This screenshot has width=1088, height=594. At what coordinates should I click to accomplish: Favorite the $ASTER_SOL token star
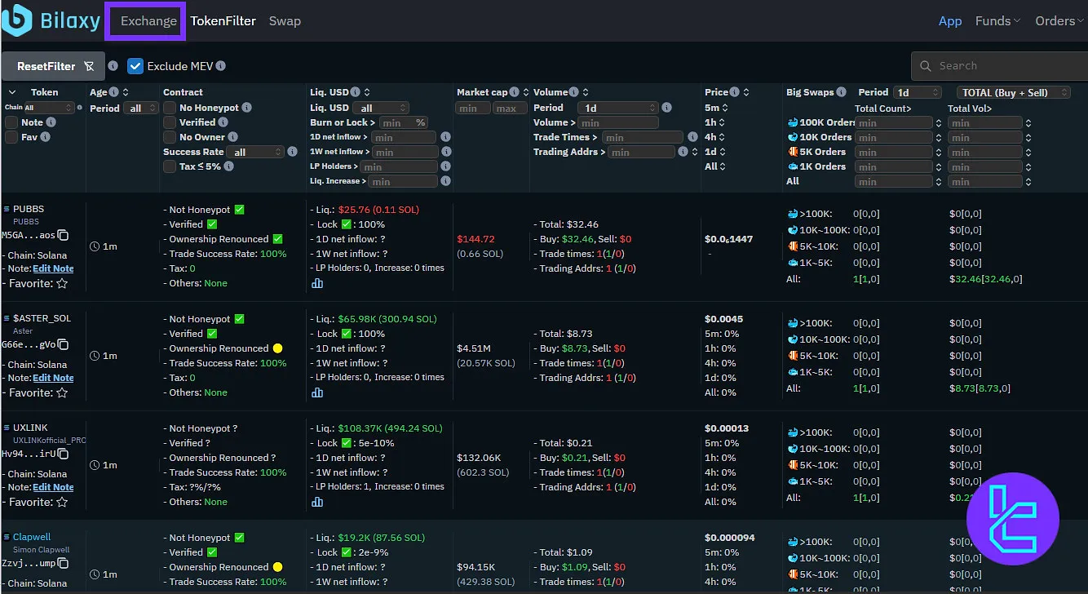coord(62,393)
